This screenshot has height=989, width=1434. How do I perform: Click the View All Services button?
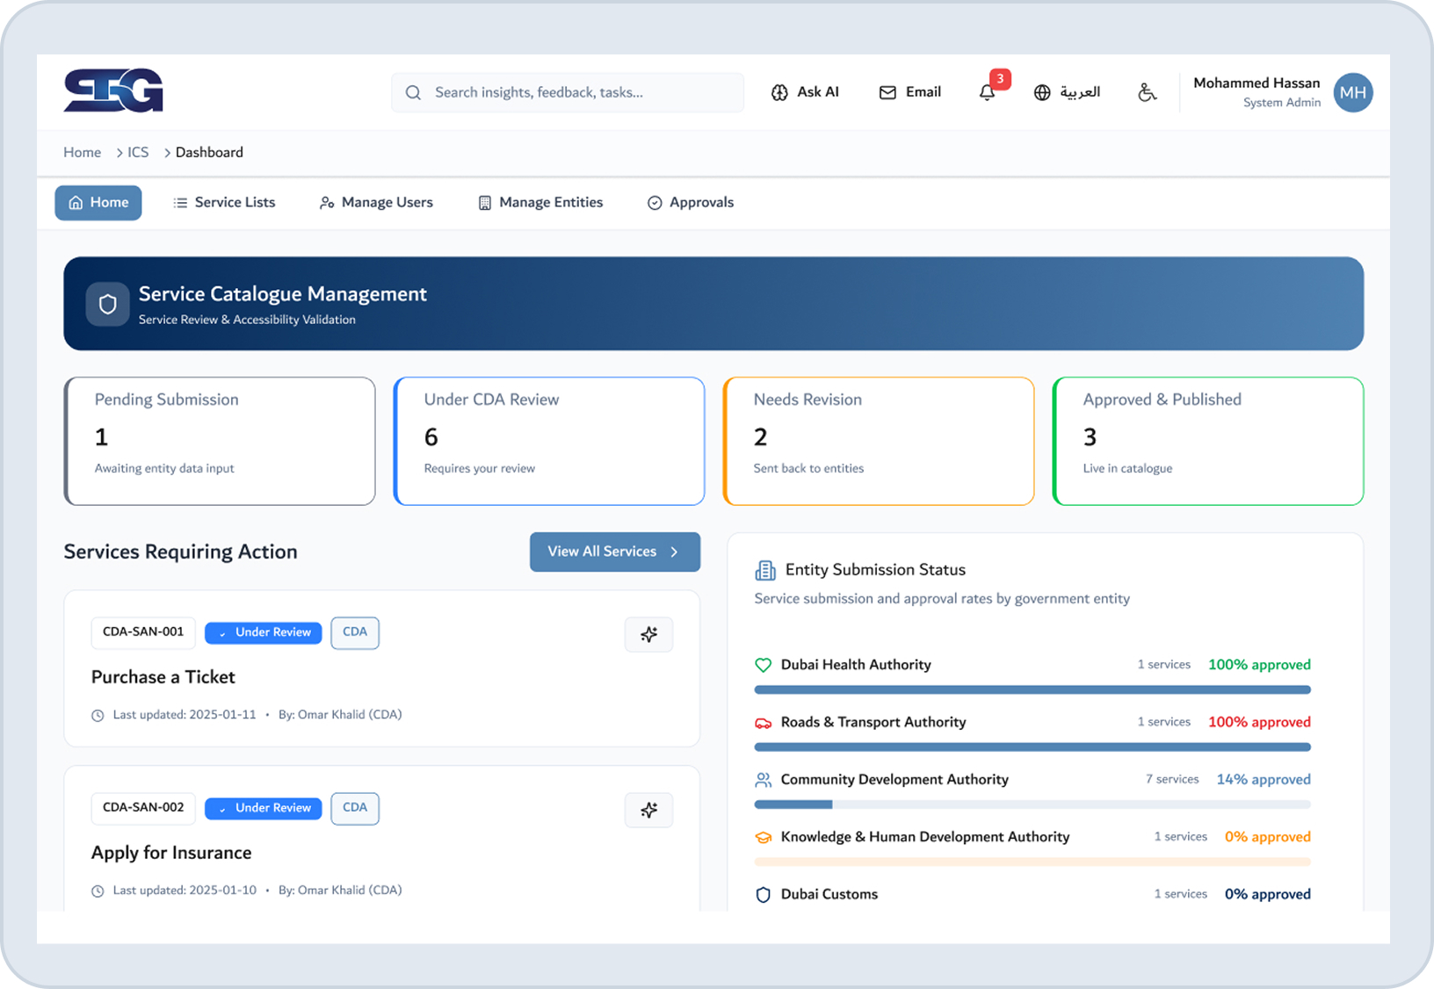tap(603, 552)
